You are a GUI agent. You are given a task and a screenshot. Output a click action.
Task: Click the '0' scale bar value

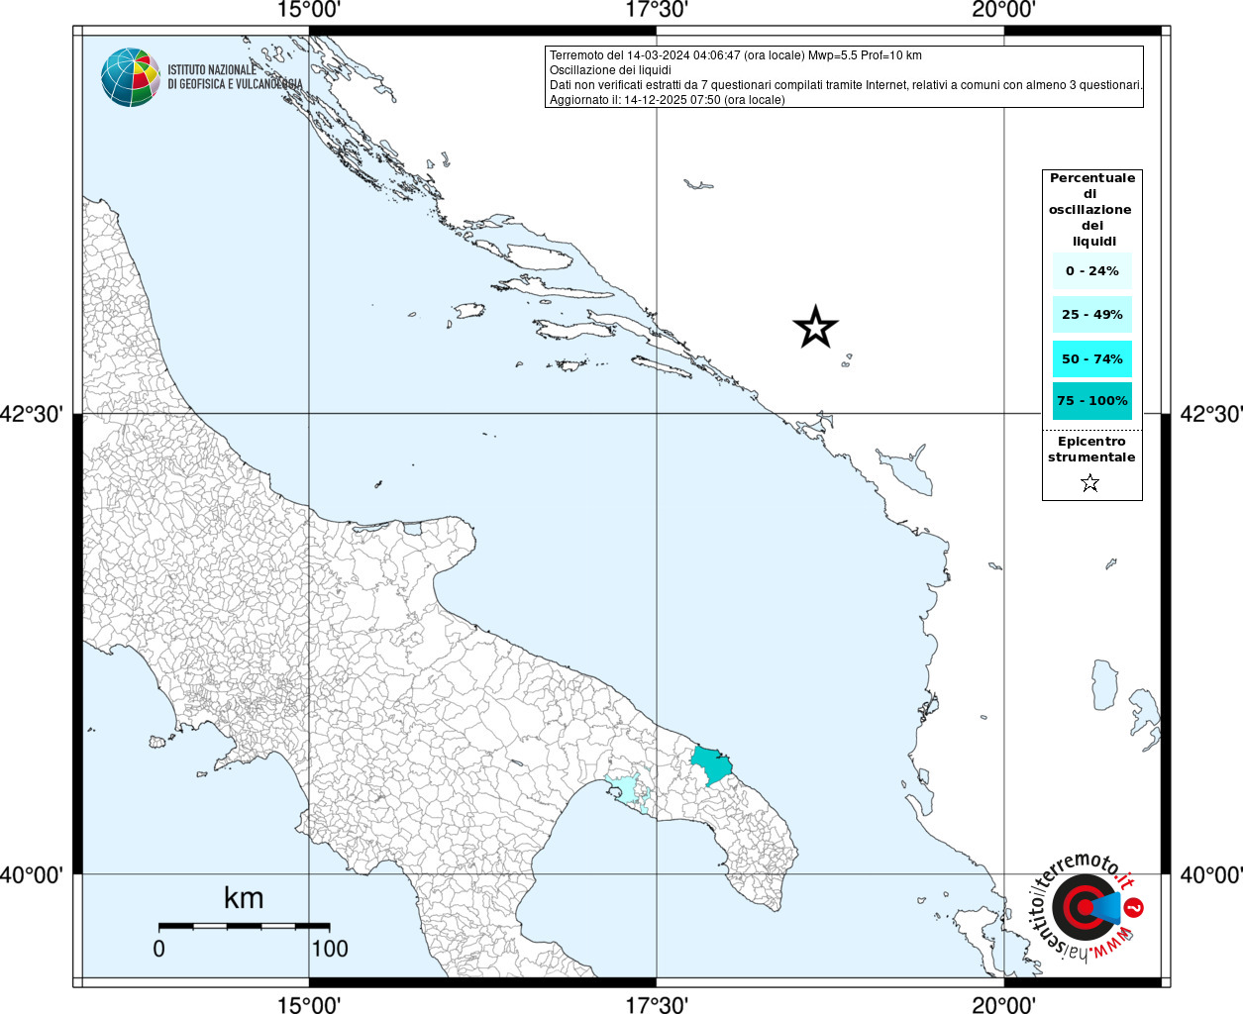159,949
